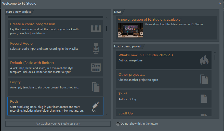Close the Welcome to FL Studio dialog

pyautogui.click(x=220, y=3)
